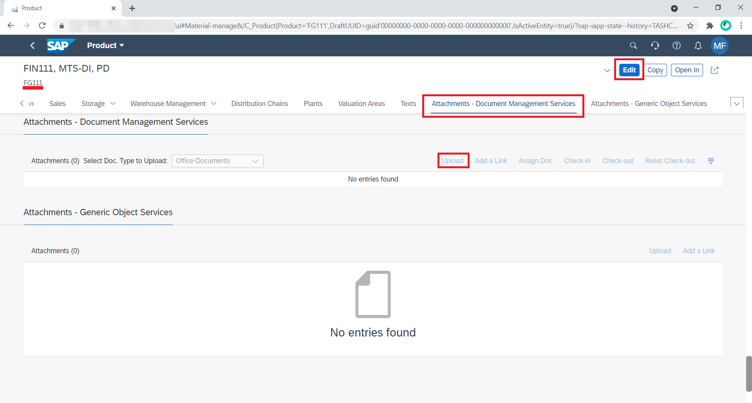
Task: Expand the Warehouse Management chevron
Action: point(213,104)
